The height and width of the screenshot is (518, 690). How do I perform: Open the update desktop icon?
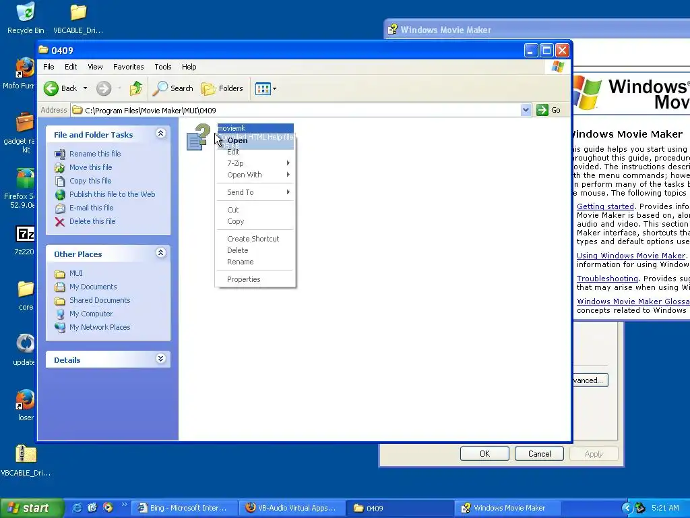point(26,343)
